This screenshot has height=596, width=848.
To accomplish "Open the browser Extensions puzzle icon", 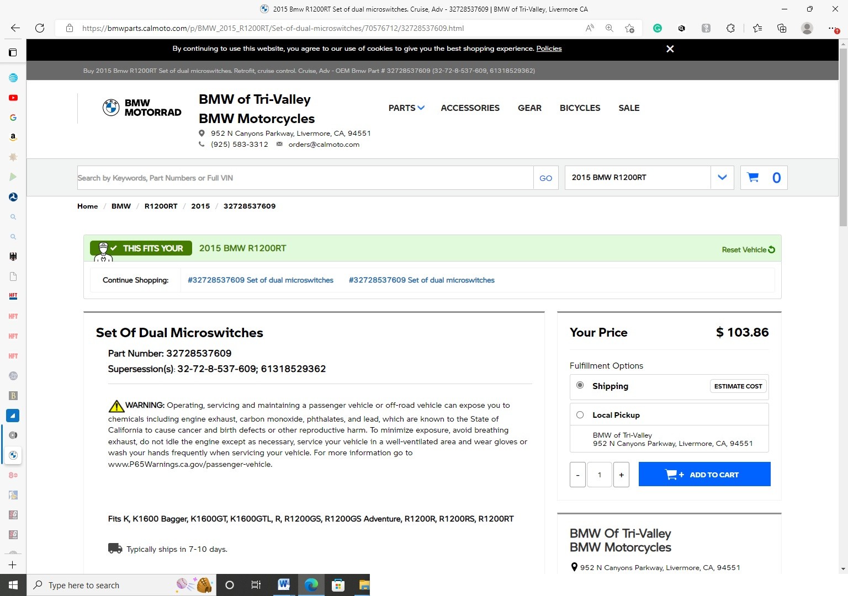I will tap(730, 28).
